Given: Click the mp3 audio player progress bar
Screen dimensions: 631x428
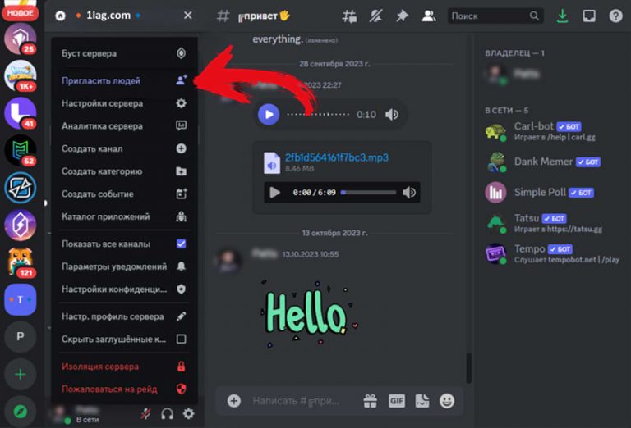Looking at the screenshot, I should [x=366, y=193].
